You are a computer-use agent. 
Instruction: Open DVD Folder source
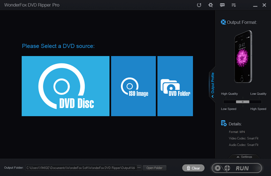pos(175,86)
